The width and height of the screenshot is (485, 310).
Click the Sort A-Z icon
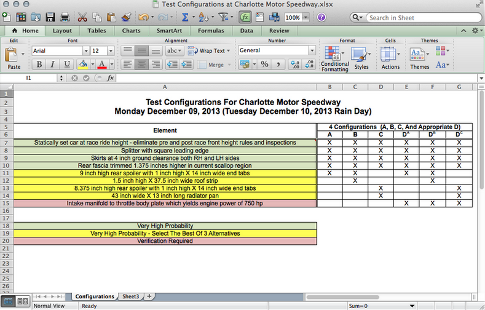tap(203, 17)
